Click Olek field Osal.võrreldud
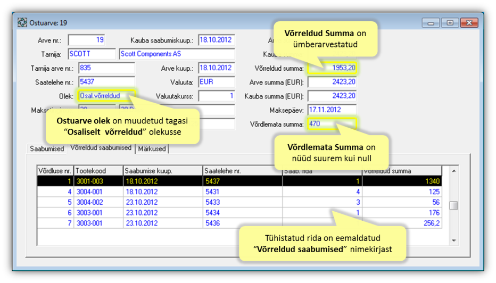The image size is (496, 283). point(106,96)
